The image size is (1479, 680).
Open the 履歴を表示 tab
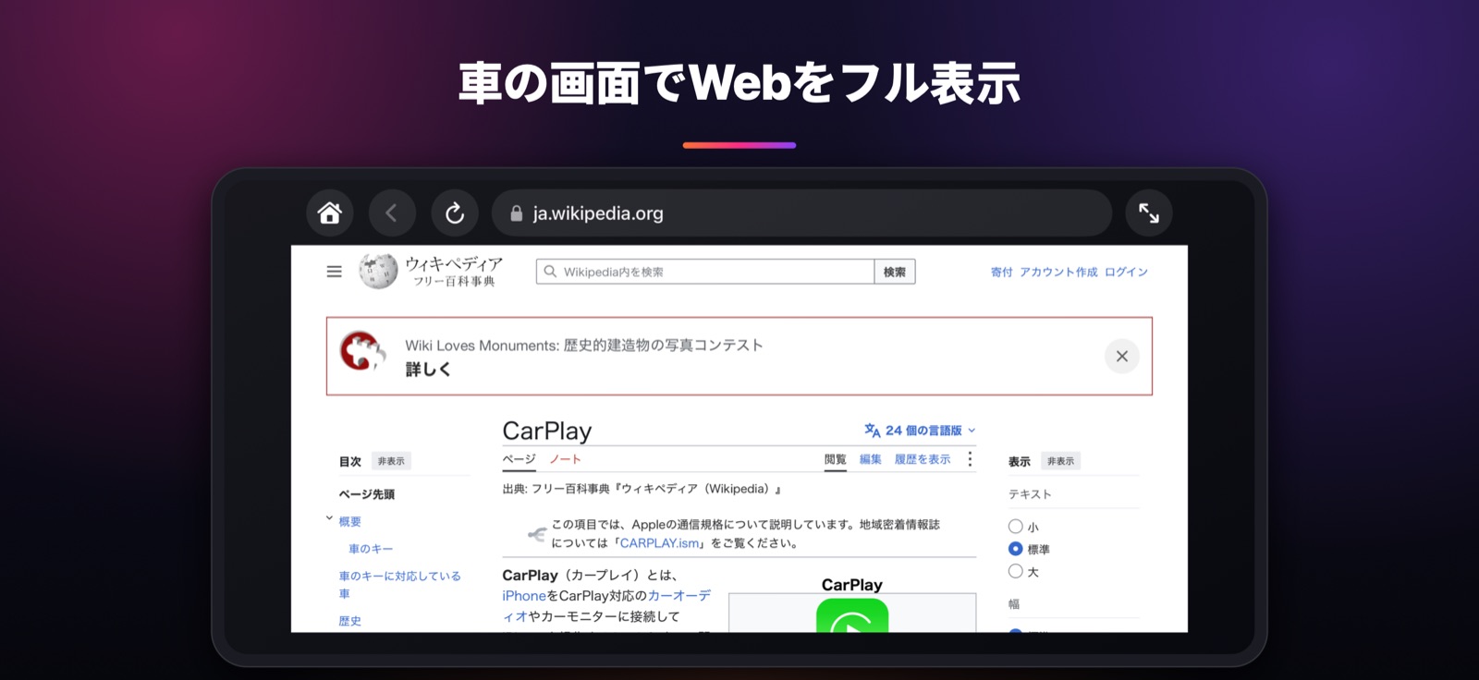(923, 459)
